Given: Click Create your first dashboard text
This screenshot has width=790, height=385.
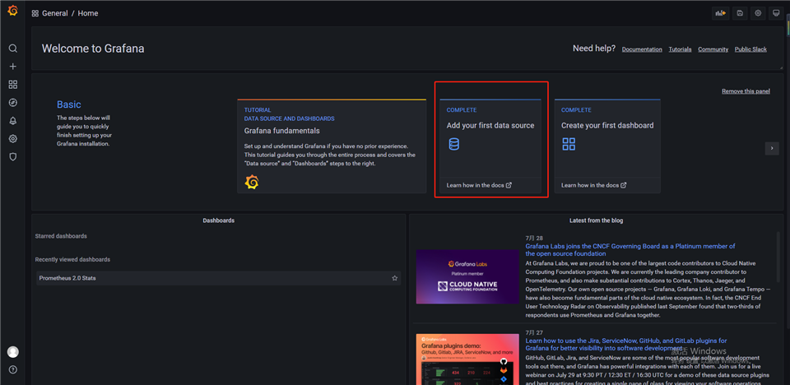Looking at the screenshot, I should pos(607,126).
